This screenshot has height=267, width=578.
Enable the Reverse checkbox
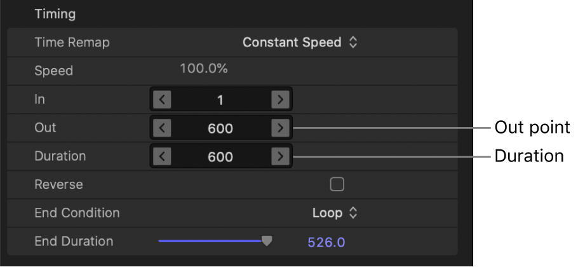tap(337, 184)
